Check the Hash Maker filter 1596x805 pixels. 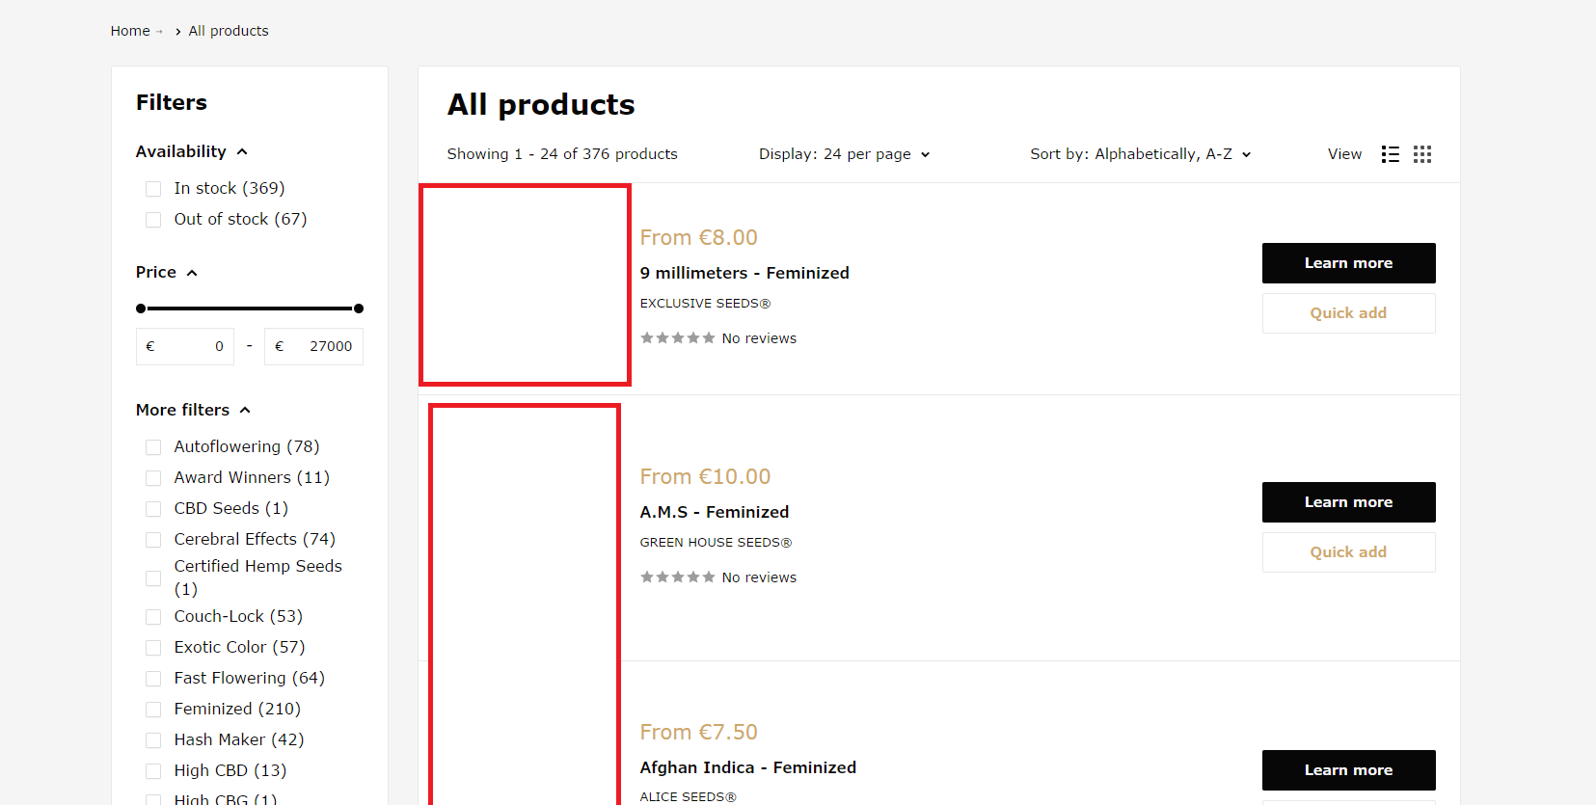[x=153, y=740]
